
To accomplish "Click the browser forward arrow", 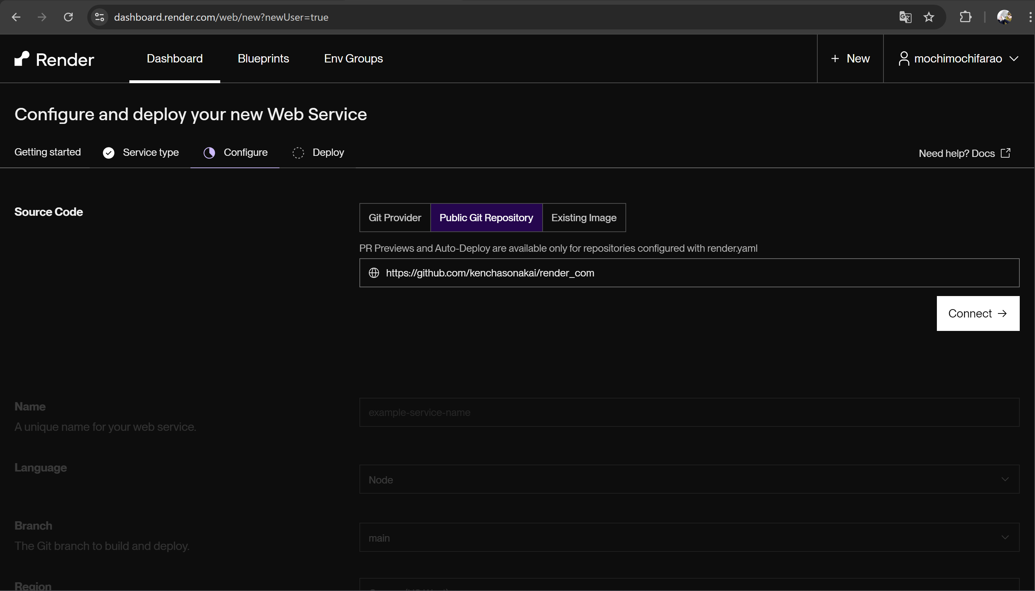I will [42, 17].
